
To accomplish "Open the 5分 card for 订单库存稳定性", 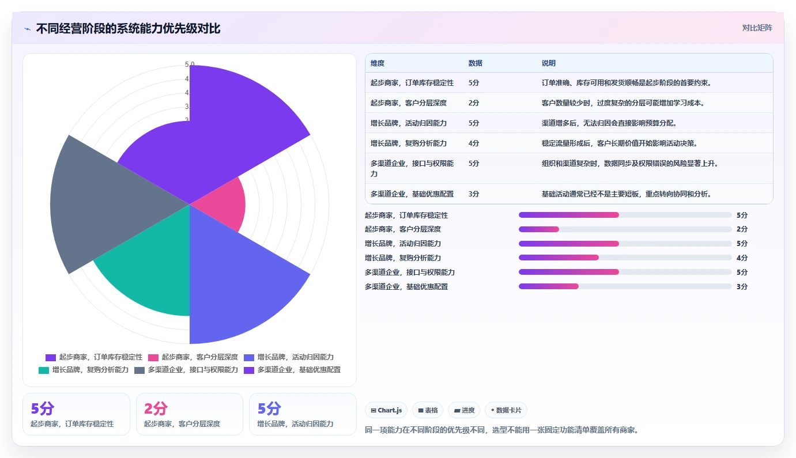I will (x=76, y=414).
